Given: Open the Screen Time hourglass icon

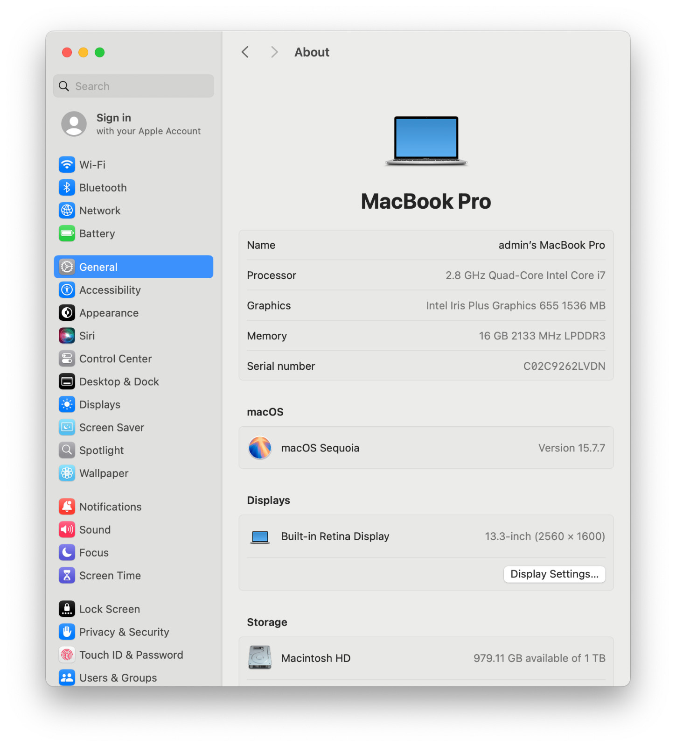Looking at the screenshot, I should [67, 575].
